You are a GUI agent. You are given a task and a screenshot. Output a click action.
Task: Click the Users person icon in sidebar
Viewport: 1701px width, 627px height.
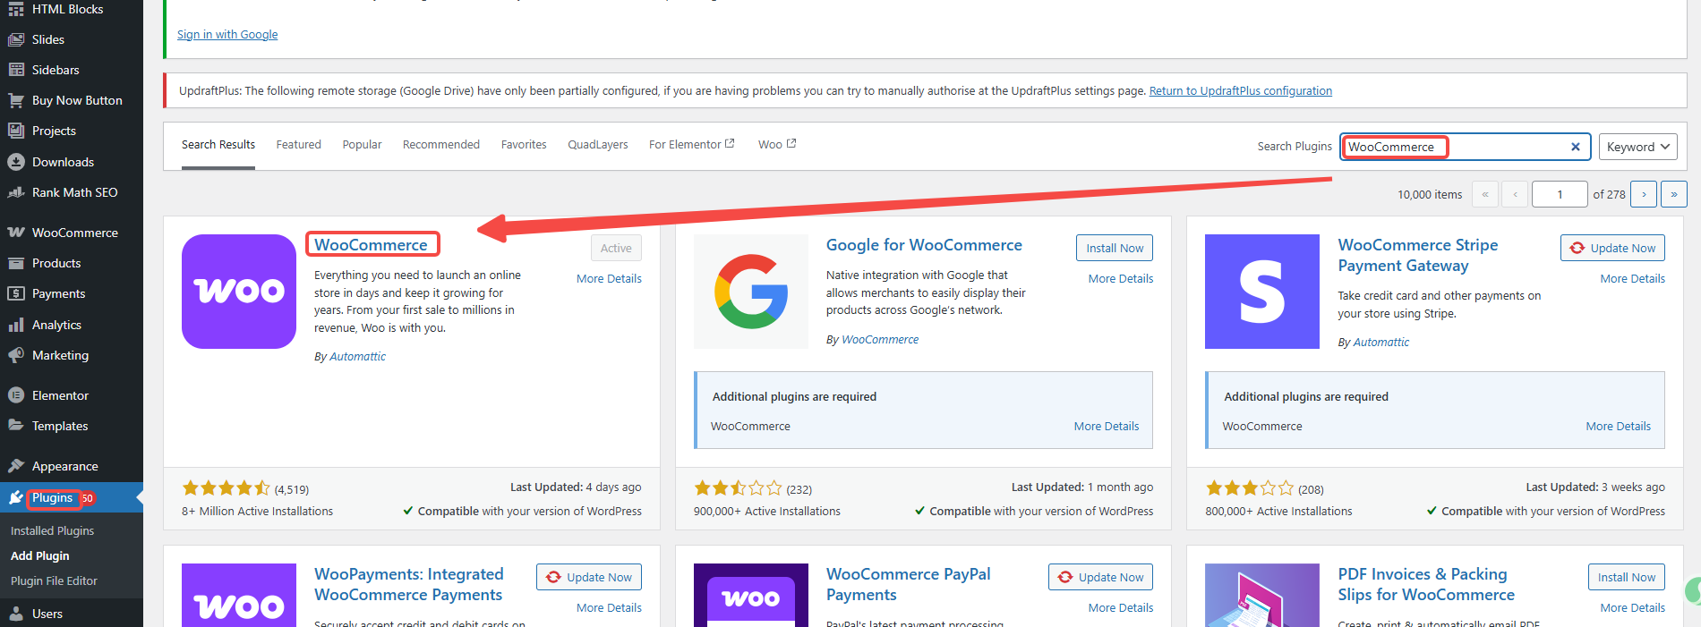[x=16, y=614]
